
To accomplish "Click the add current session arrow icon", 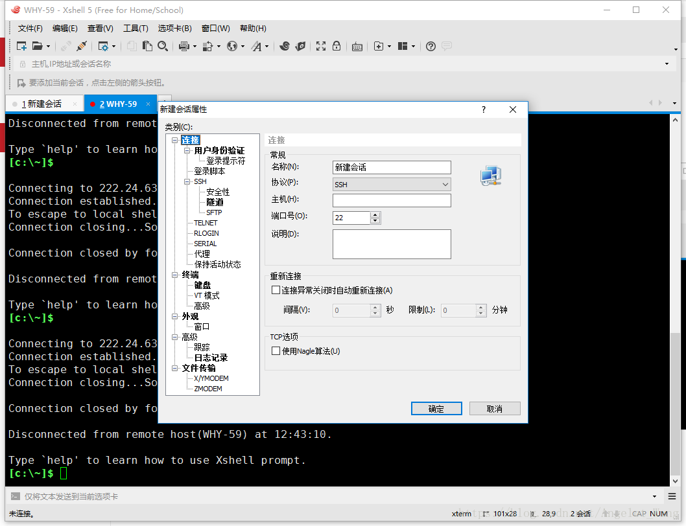I will pos(21,83).
